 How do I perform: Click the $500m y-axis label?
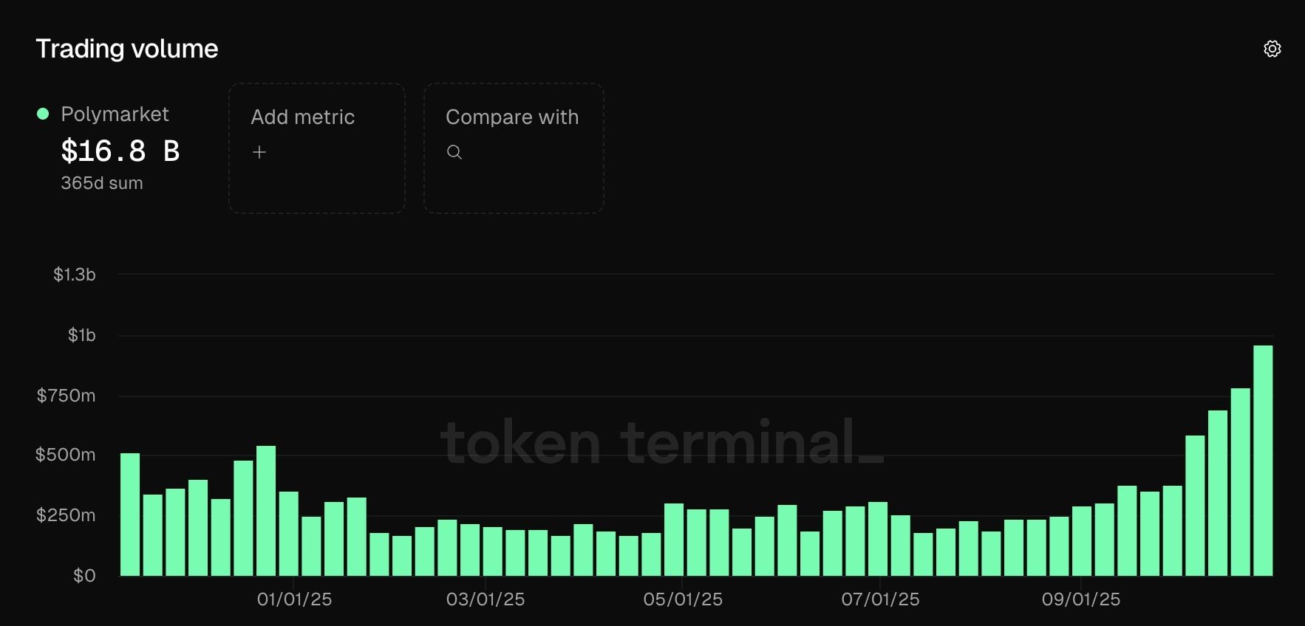pos(66,455)
